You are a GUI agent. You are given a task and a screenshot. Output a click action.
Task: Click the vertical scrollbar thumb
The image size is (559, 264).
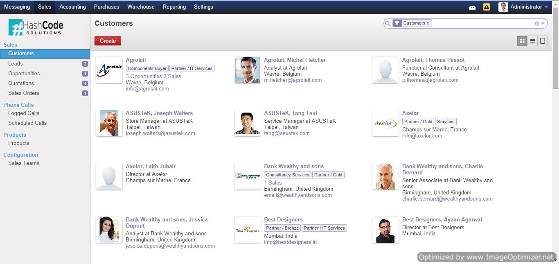coord(555,48)
